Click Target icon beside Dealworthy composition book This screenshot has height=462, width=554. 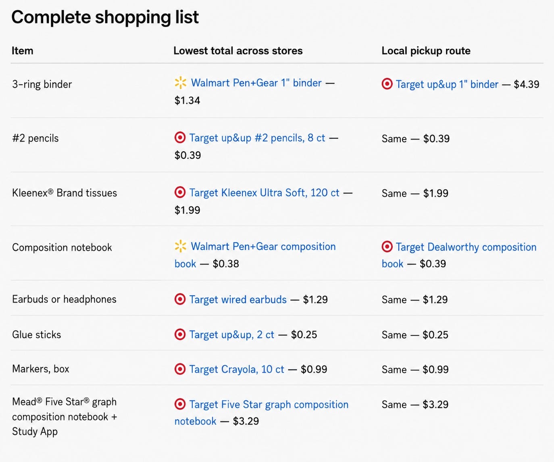click(x=387, y=247)
